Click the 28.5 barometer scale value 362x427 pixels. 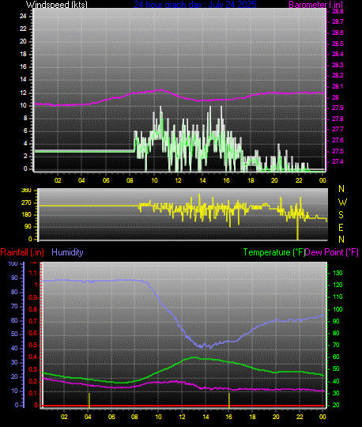[337, 43]
